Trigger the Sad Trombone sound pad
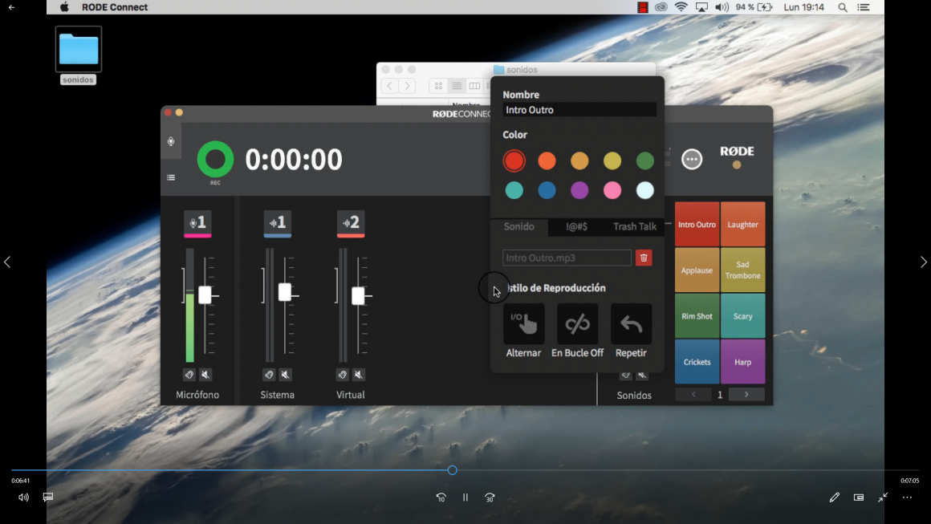Screen dimensions: 931x524 pyautogui.click(x=742, y=270)
